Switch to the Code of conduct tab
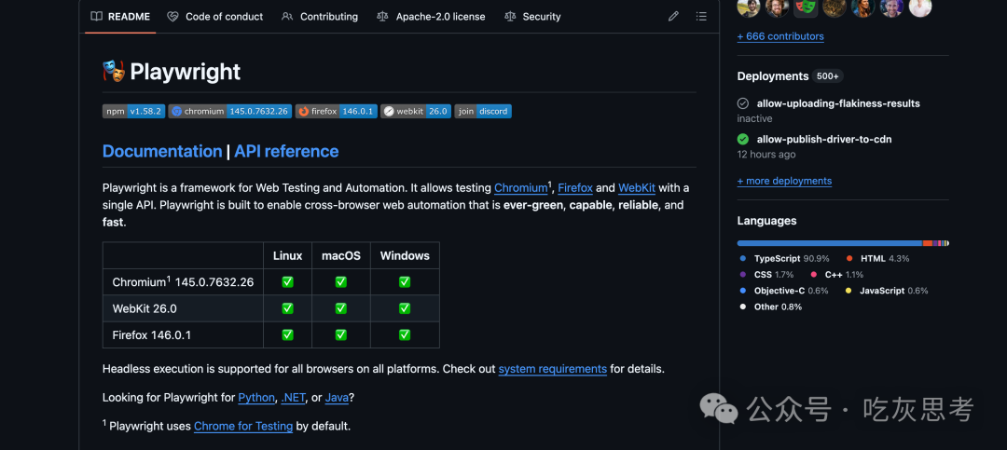The image size is (1007, 450). [214, 17]
